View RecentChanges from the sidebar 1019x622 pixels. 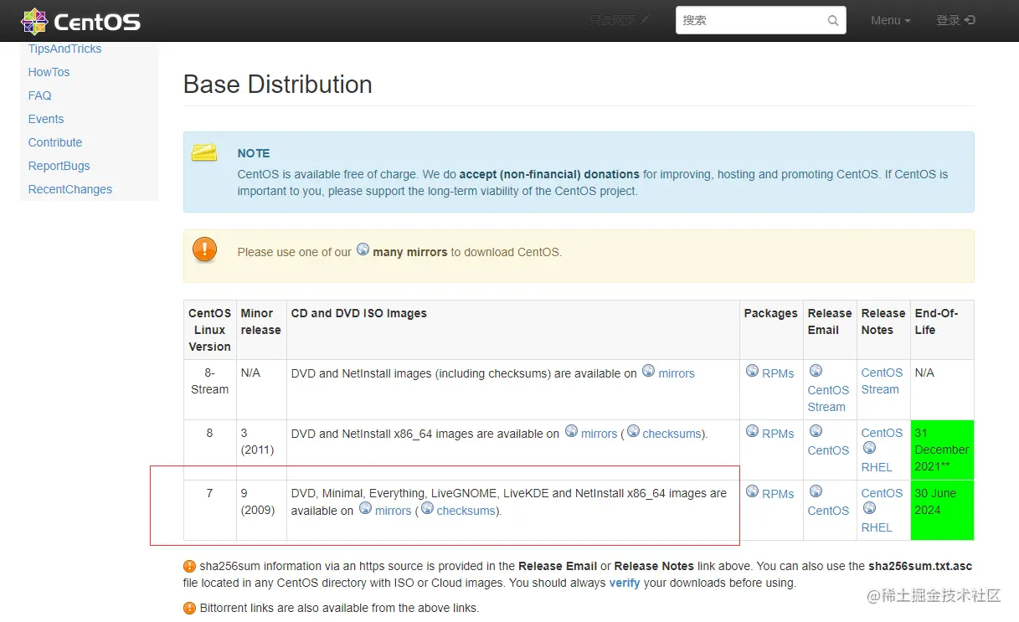click(69, 189)
